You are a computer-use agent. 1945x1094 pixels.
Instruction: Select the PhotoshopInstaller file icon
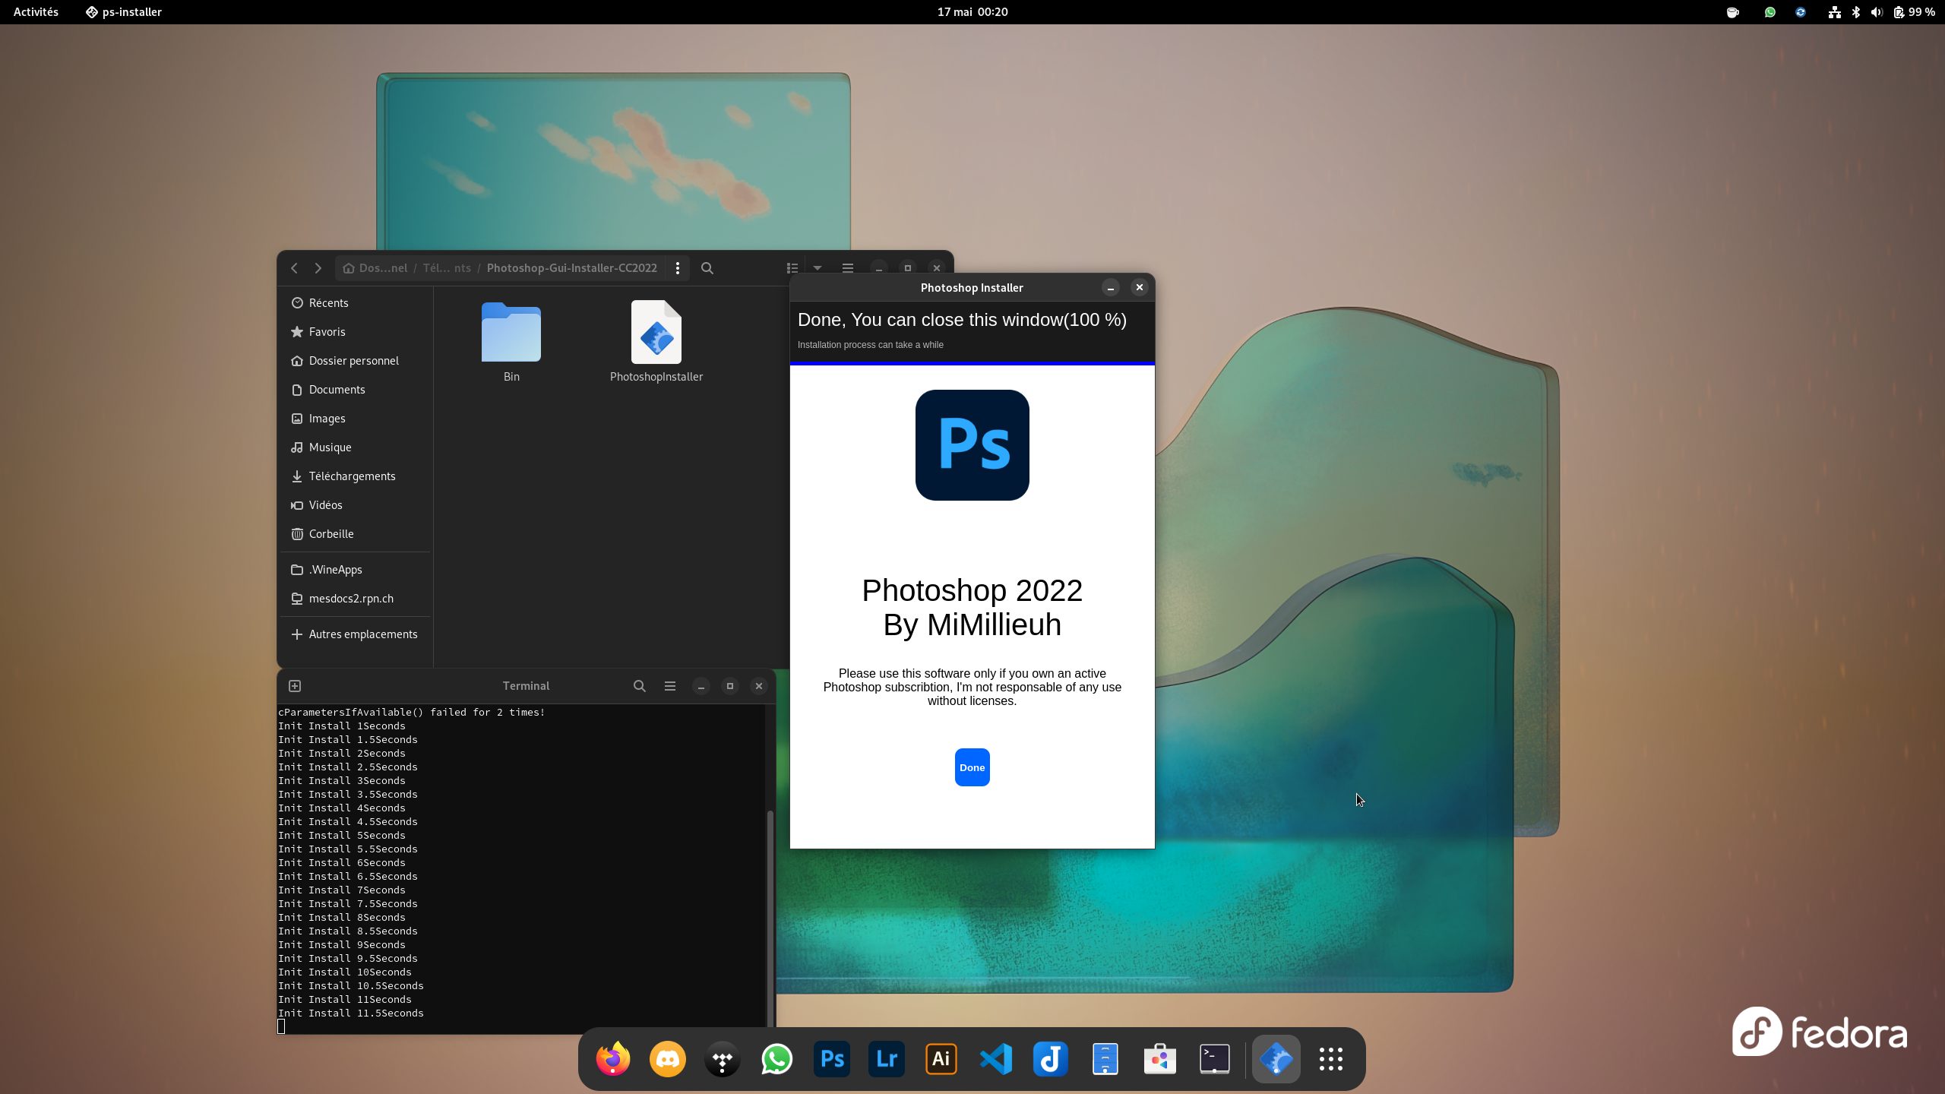(656, 333)
